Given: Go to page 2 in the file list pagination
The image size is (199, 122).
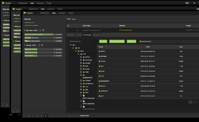Looking at the screenshot, I should (197, 102).
